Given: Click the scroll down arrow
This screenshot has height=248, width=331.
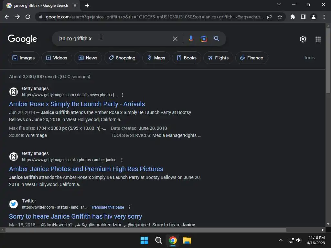Looking at the screenshot, I should pos(328,224).
